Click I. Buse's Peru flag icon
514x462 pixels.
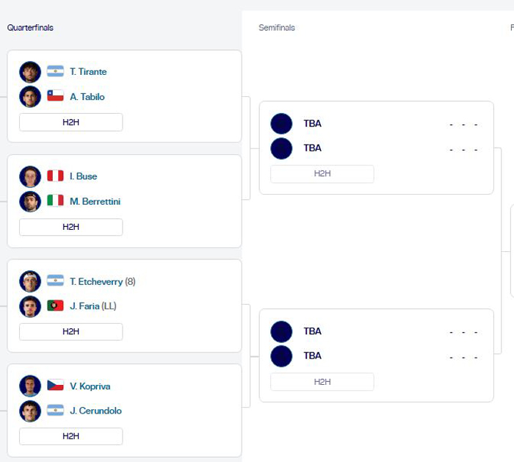pos(55,176)
